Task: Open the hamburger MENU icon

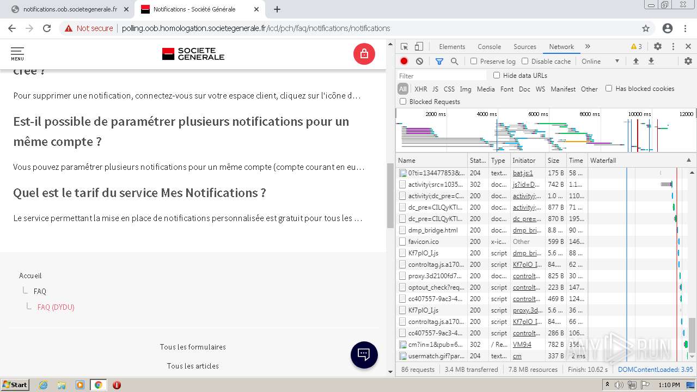Action: pos(17,54)
